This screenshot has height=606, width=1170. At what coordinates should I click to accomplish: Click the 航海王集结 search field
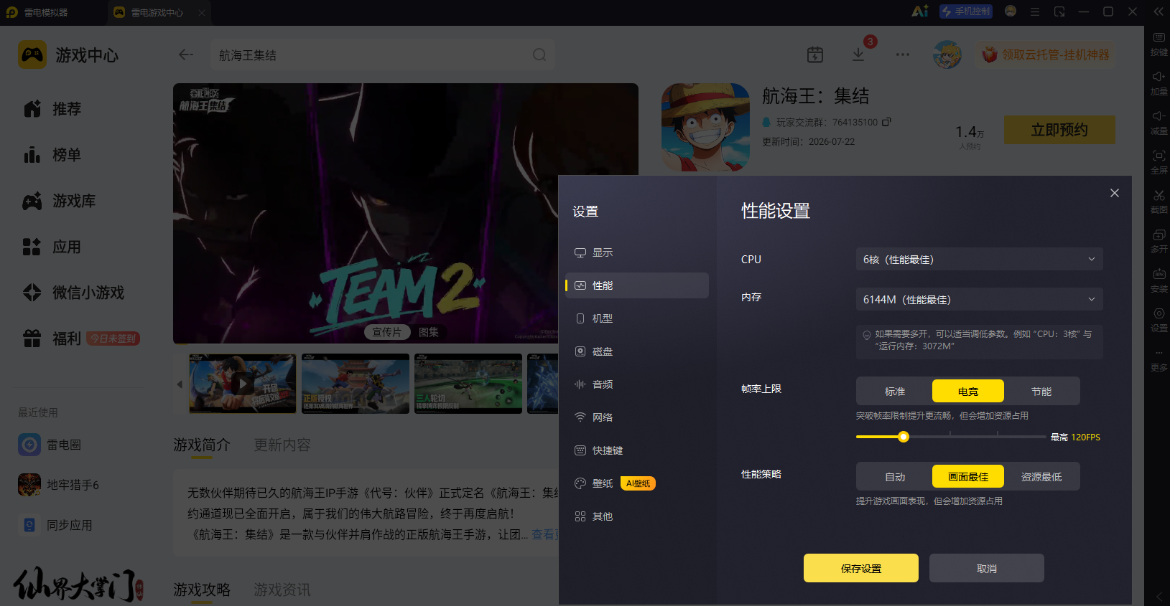pyautogui.click(x=383, y=55)
